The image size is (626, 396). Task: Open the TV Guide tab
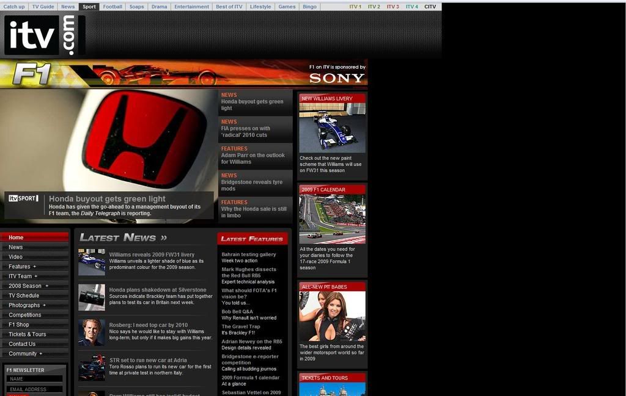coord(43,7)
